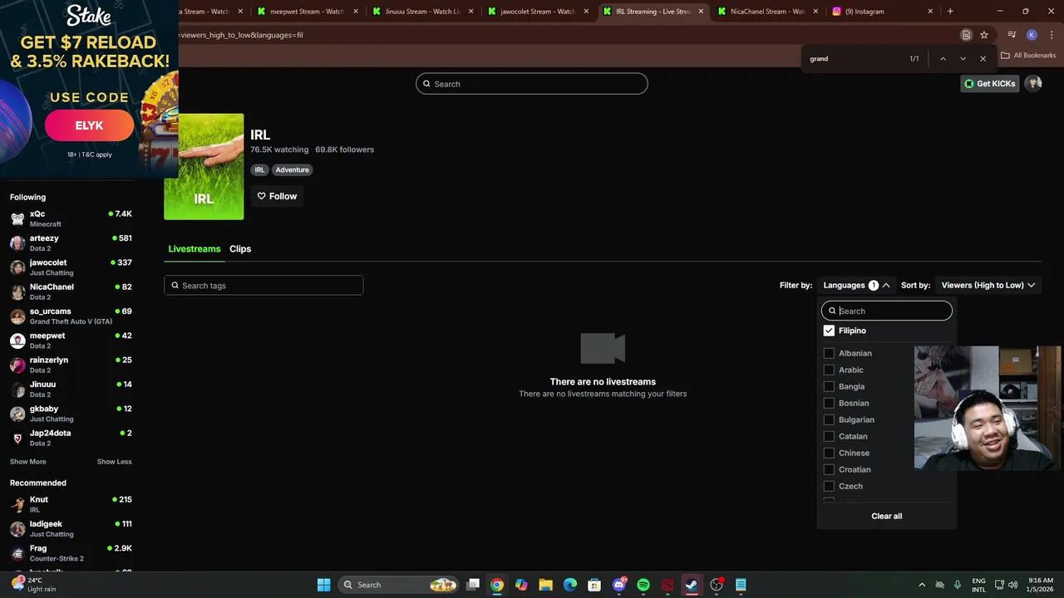Check the Catalan language checkbox
Screen dimensions: 1064x598
pos(829,436)
